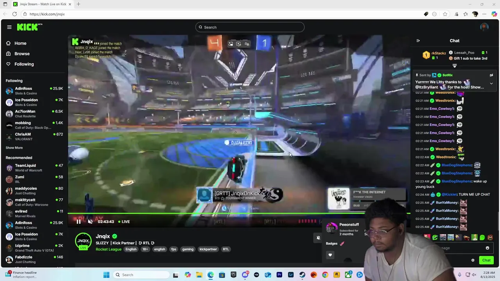Insert the green blob quick emote

[x=482, y=237]
